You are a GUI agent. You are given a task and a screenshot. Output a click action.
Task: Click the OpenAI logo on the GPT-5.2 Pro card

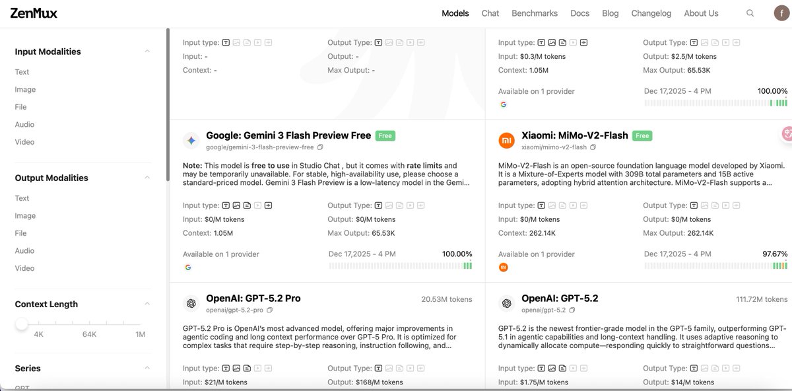point(191,303)
